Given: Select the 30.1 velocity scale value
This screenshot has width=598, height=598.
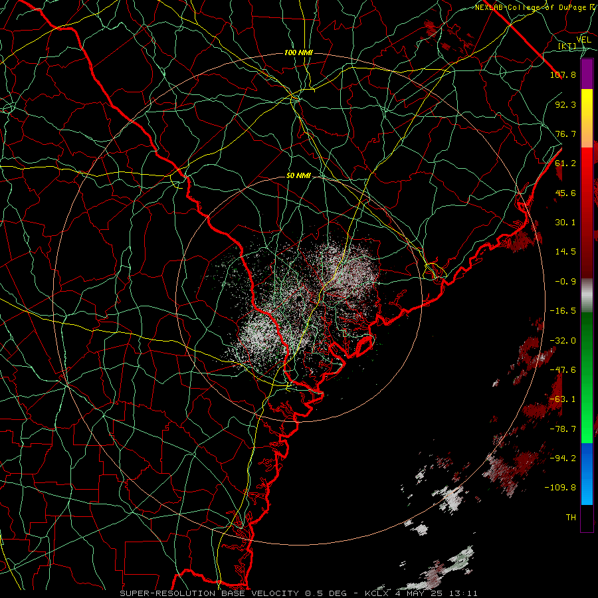Looking at the screenshot, I should [x=565, y=223].
